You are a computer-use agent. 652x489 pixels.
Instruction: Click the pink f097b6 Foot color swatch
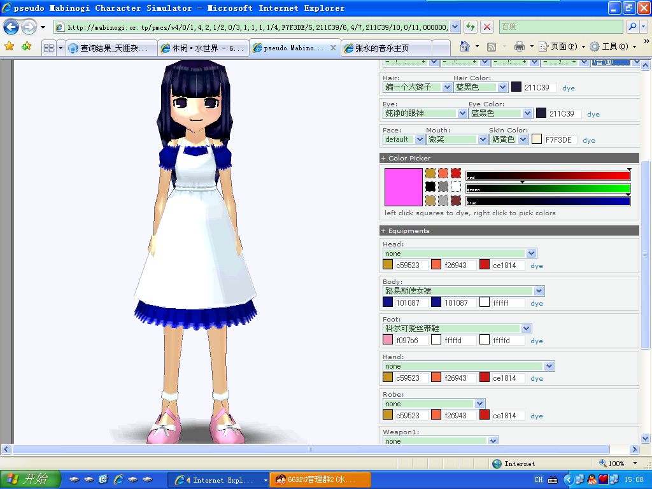(x=388, y=340)
